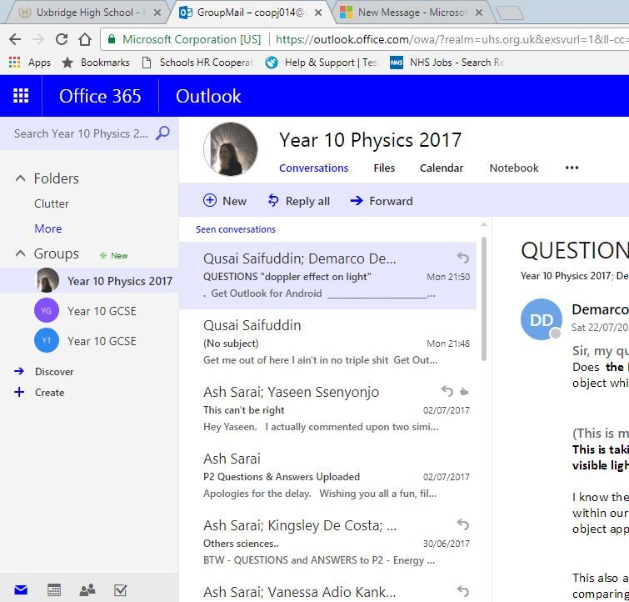The image size is (629, 602).
Task: Open Mail view in bottom navigation
Action: pos(21,589)
